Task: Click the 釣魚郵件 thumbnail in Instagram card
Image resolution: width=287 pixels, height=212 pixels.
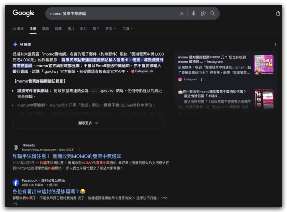Action: pyautogui.click(x=263, y=65)
